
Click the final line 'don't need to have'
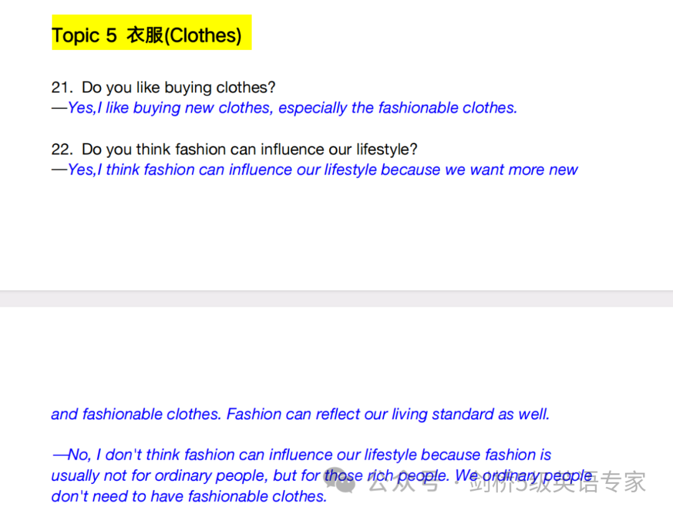(x=189, y=496)
